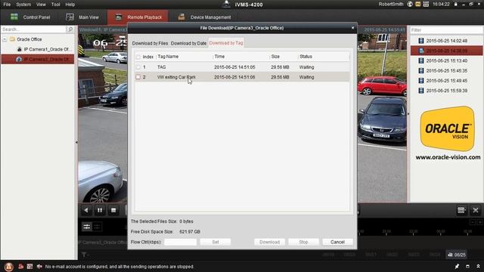Click film icon beside 2015-06-25 14:02:48
This screenshot has height=272, width=484.
coord(421,41)
